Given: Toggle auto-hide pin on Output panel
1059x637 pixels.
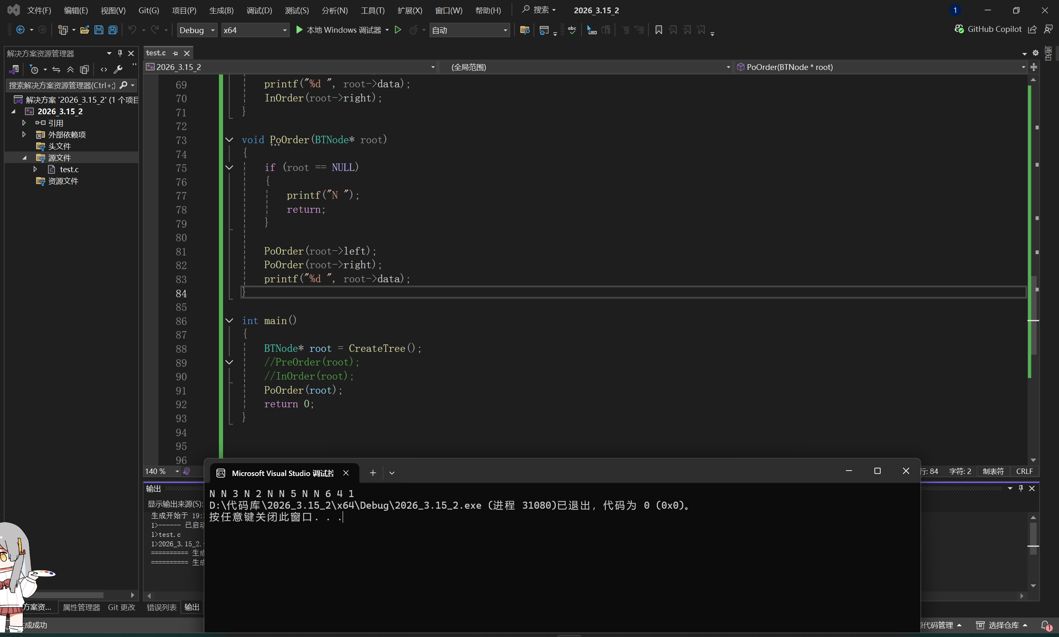Looking at the screenshot, I should point(1021,488).
